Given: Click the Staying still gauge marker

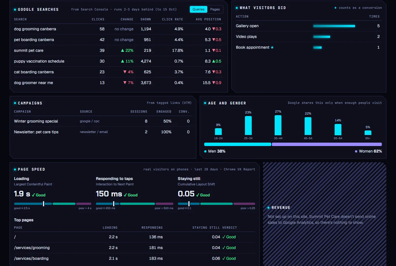Looking at the screenshot, I should [189, 204].
